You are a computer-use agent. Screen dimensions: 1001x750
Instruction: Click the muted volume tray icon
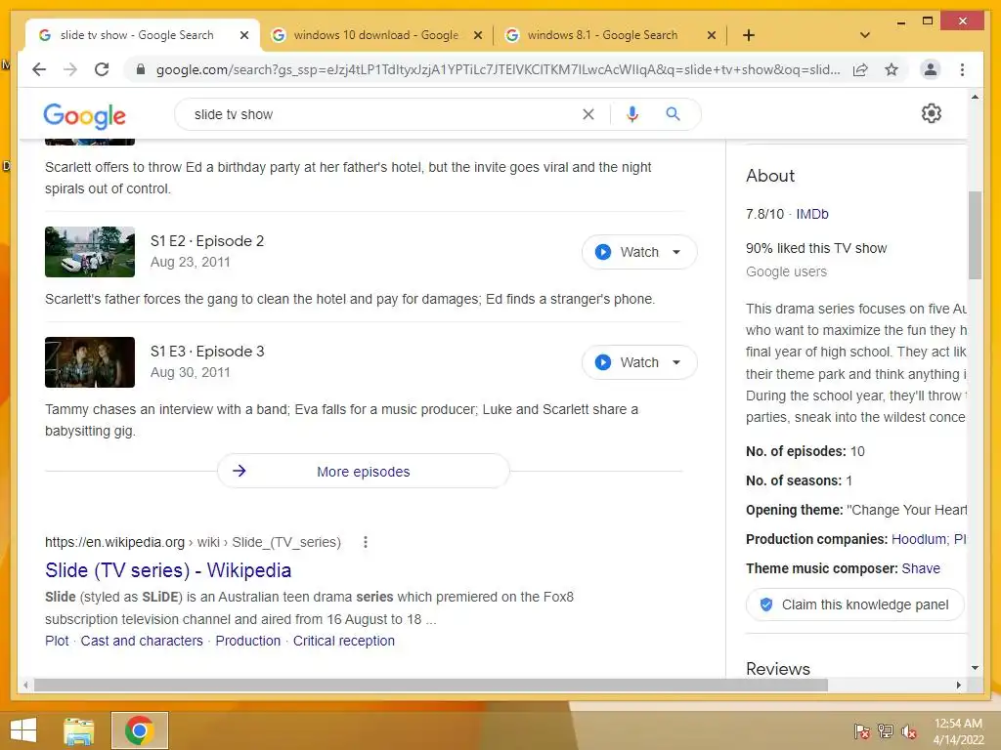pyautogui.click(x=909, y=731)
